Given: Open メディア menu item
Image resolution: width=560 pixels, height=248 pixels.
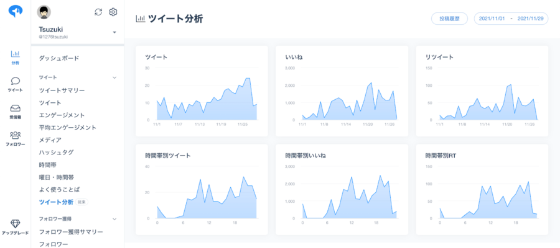Looking at the screenshot, I should click(50, 140).
